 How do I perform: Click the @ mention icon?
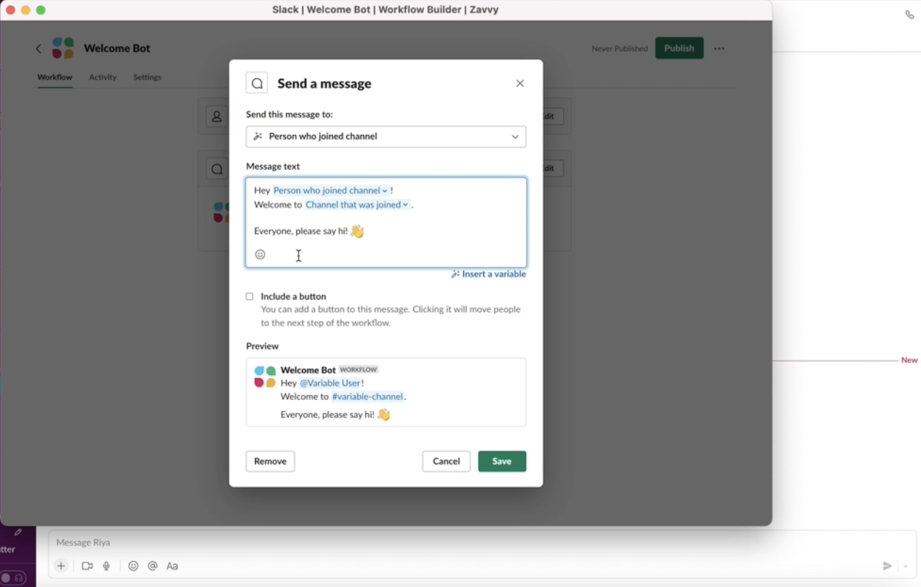pyautogui.click(x=152, y=565)
